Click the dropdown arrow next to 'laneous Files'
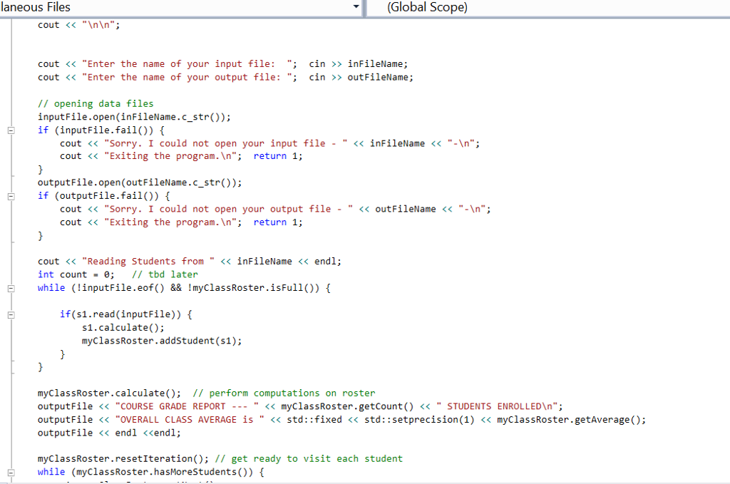This screenshot has width=730, height=484. click(x=356, y=8)
